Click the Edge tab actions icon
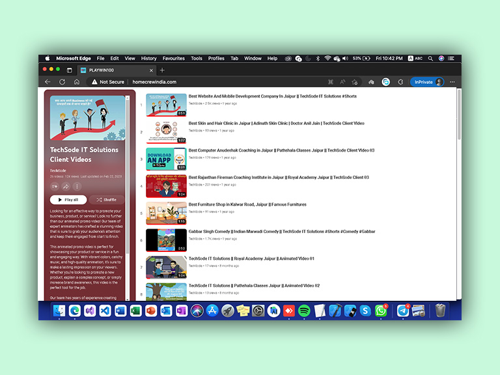Image resolution: width=500 pixels, height=375 pixels. coord(69,70)
